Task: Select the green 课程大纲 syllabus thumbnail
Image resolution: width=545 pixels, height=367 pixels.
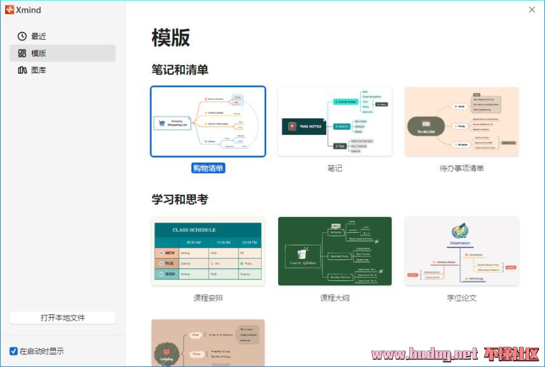Action: coord(335,251)
